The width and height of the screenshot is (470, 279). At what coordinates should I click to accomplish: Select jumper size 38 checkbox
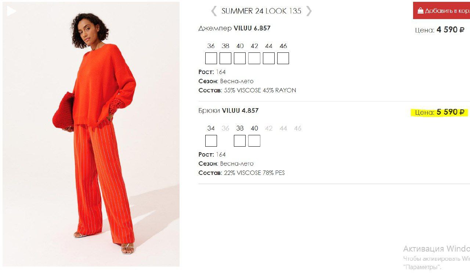tap(225, 58)
